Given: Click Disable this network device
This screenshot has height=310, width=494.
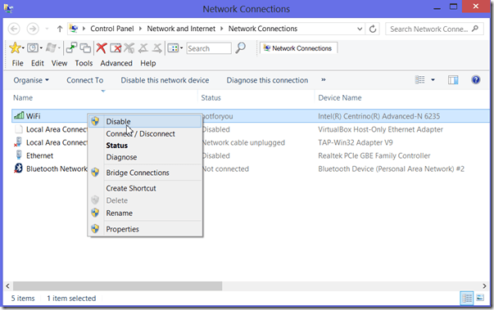Looking at the screenshot, I should coord(165,80).
